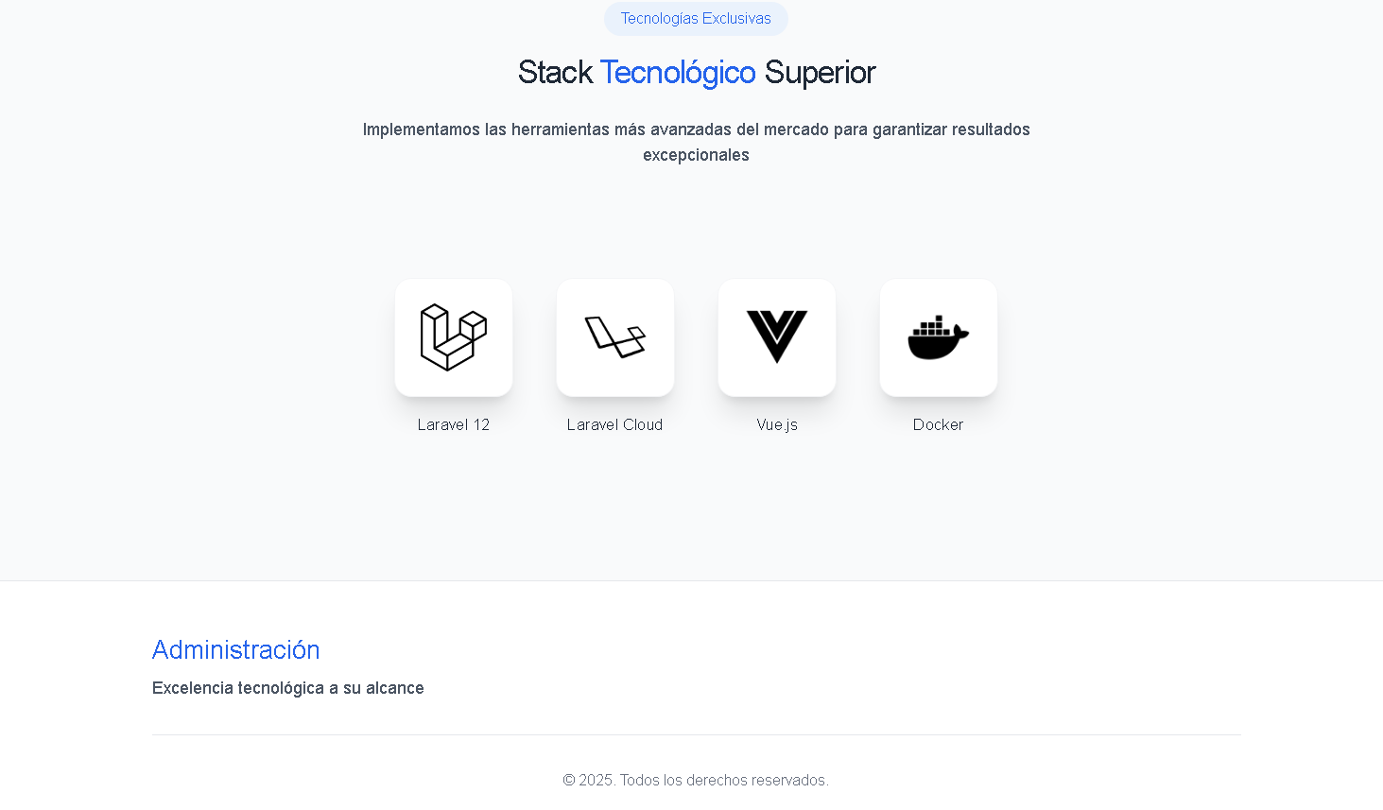This screenshot has width=1383, height=810.
Task: Click the copyright notice in the footer
Action: pyautogui.click(x=696, y=780)
